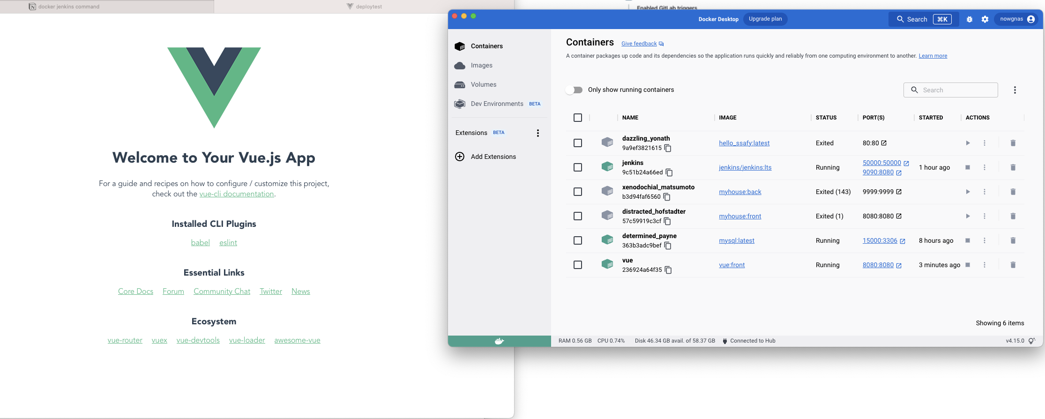Stop the jenkins container
The width and height of the screenshot is (1045, 419).
tap(968, 167)
